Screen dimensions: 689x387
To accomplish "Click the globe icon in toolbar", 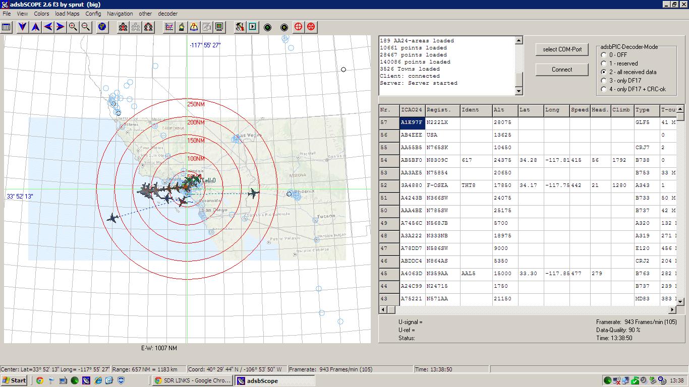I will pos(102,27).
